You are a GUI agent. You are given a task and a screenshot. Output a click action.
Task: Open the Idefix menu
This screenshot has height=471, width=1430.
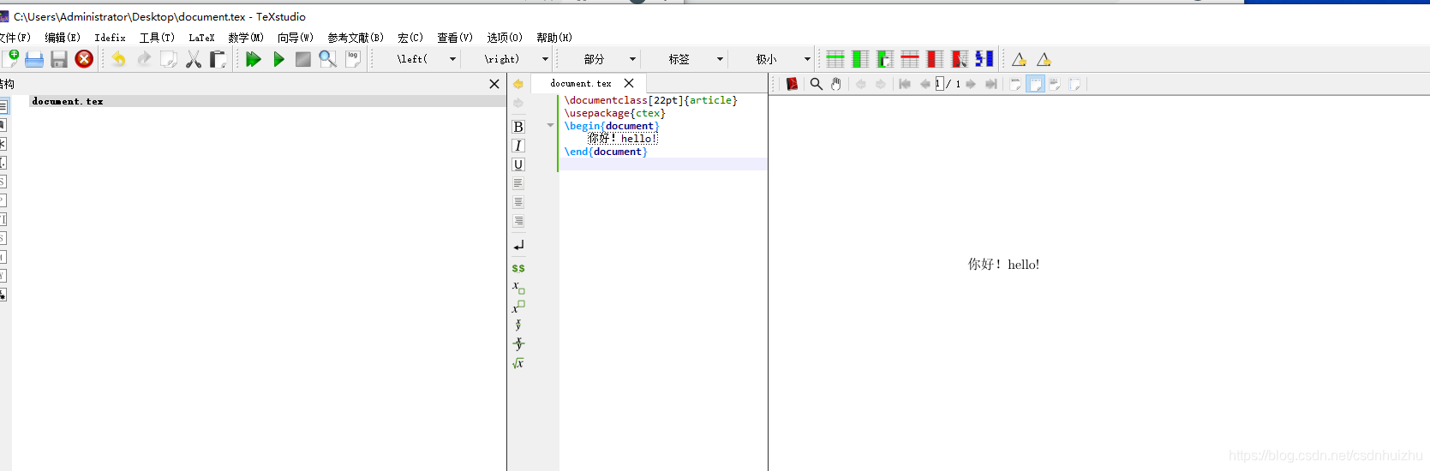tap(110, 38)
